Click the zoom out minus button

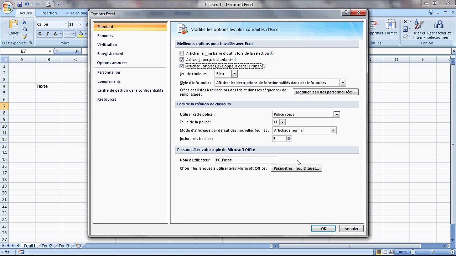412,252
